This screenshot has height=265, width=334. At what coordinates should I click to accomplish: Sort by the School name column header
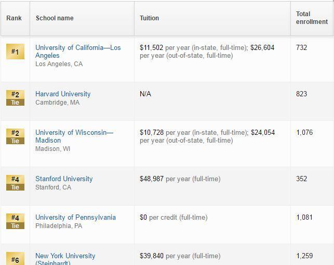[55, 18]
